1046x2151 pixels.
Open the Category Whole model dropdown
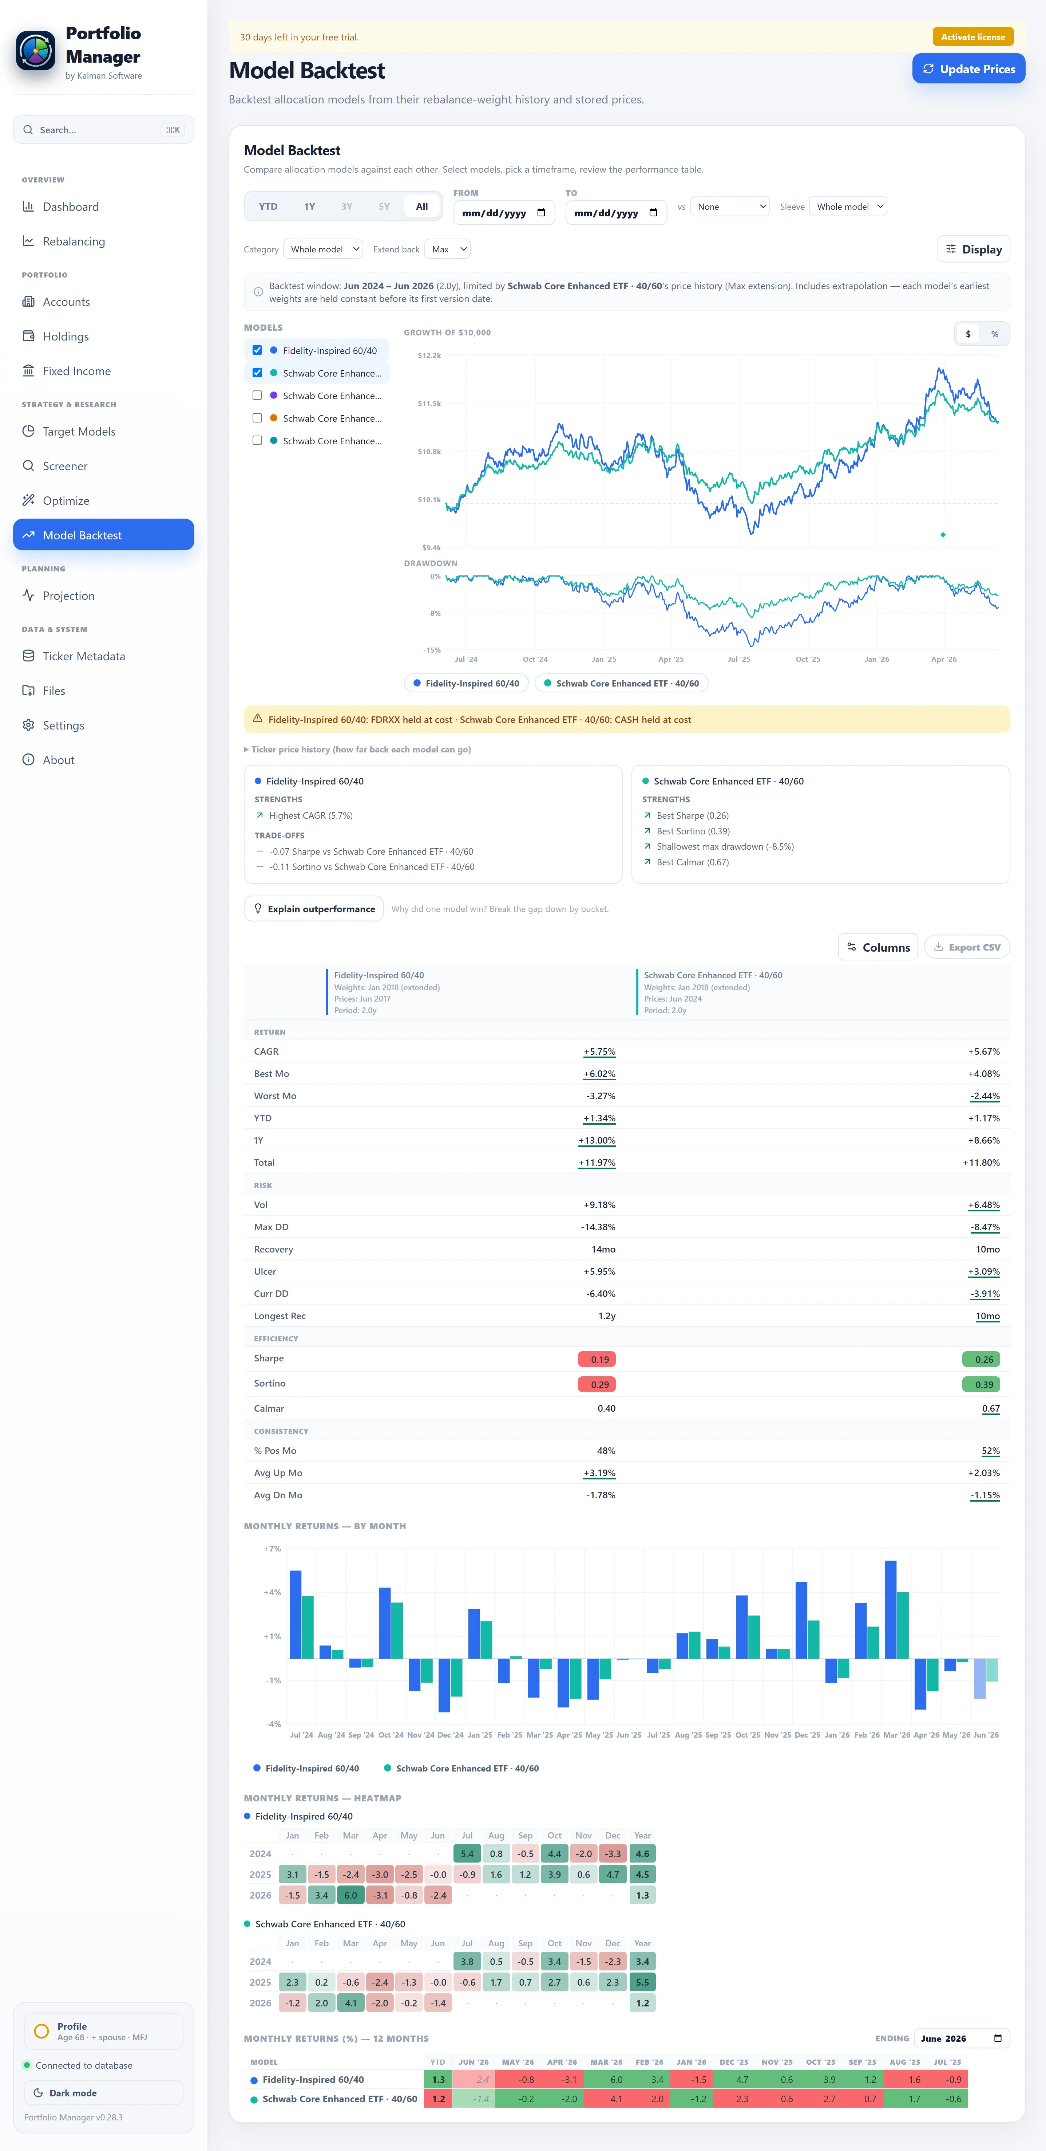(323, 249)
